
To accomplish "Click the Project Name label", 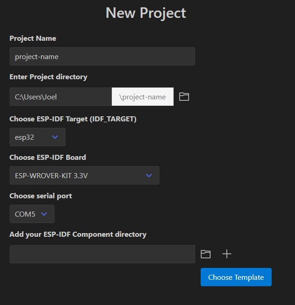I will tap(33, 38).
